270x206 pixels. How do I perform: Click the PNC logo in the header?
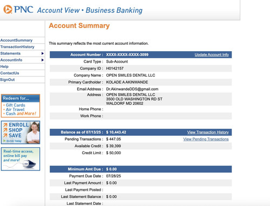(x=18, y=10)
